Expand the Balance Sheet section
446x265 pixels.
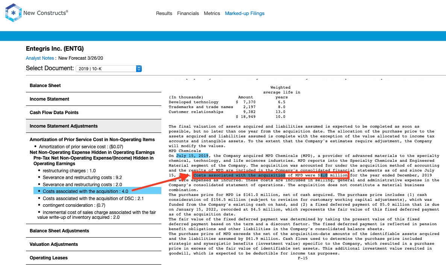(x=94, y=86)
